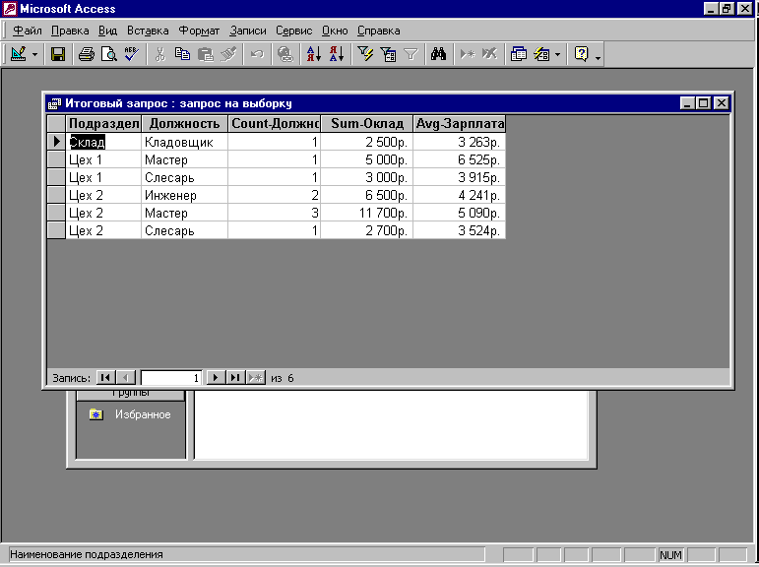759x567 pixels.
Task: Select the Должность column header
Action: [184, 123]
